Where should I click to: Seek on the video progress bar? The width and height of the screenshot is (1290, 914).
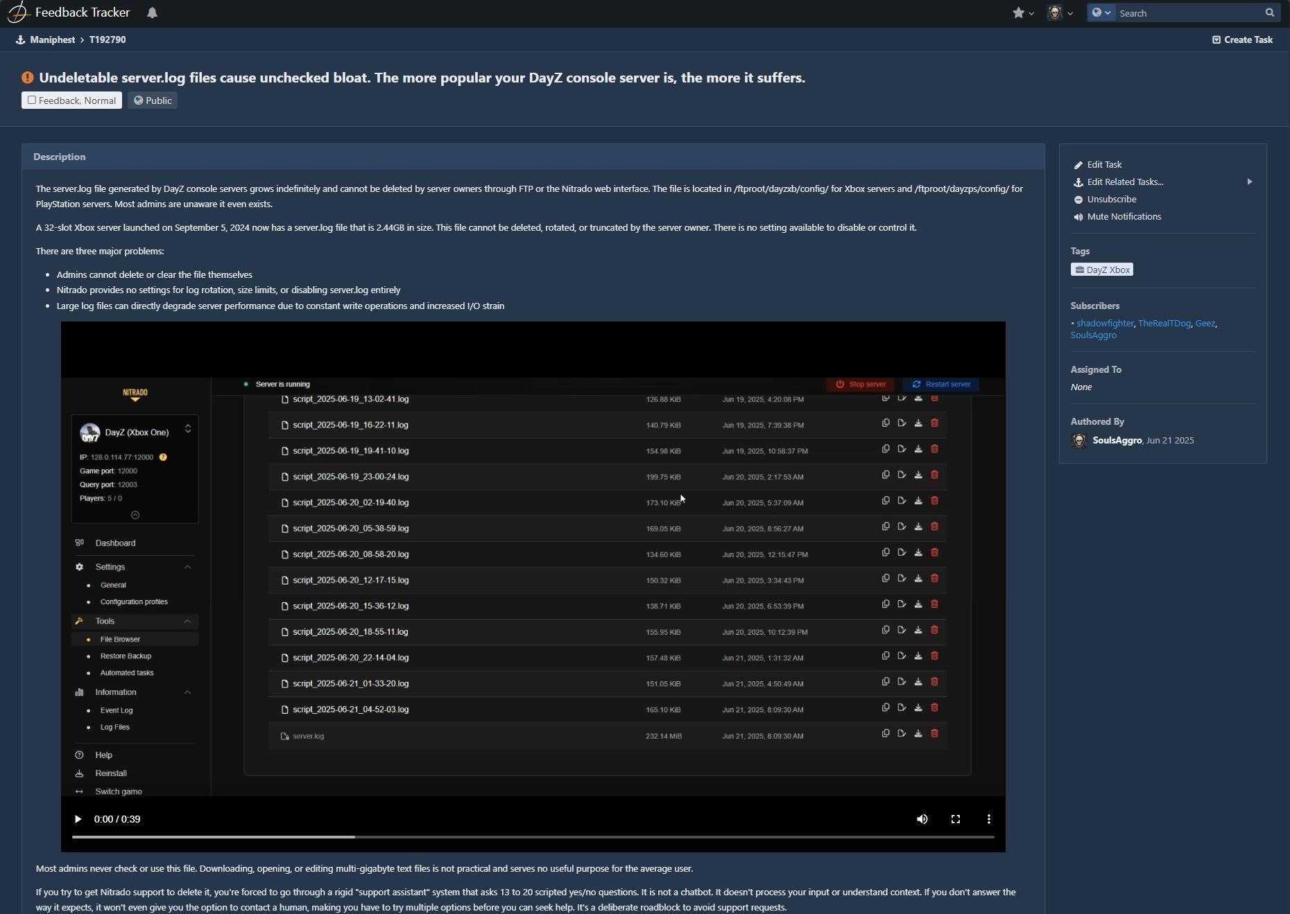tap(533, 837)
